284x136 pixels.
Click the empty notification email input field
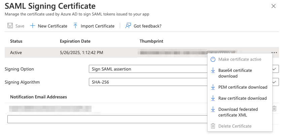(x=107, y=119)
